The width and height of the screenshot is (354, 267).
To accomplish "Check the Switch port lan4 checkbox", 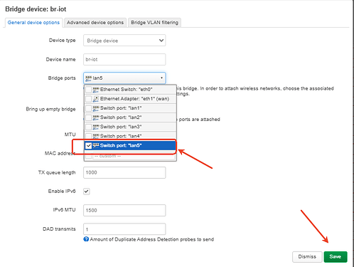I will 88,136.
